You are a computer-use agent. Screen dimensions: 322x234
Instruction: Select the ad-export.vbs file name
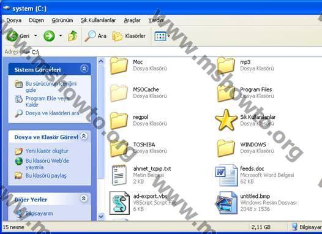(x=150, y=196)
